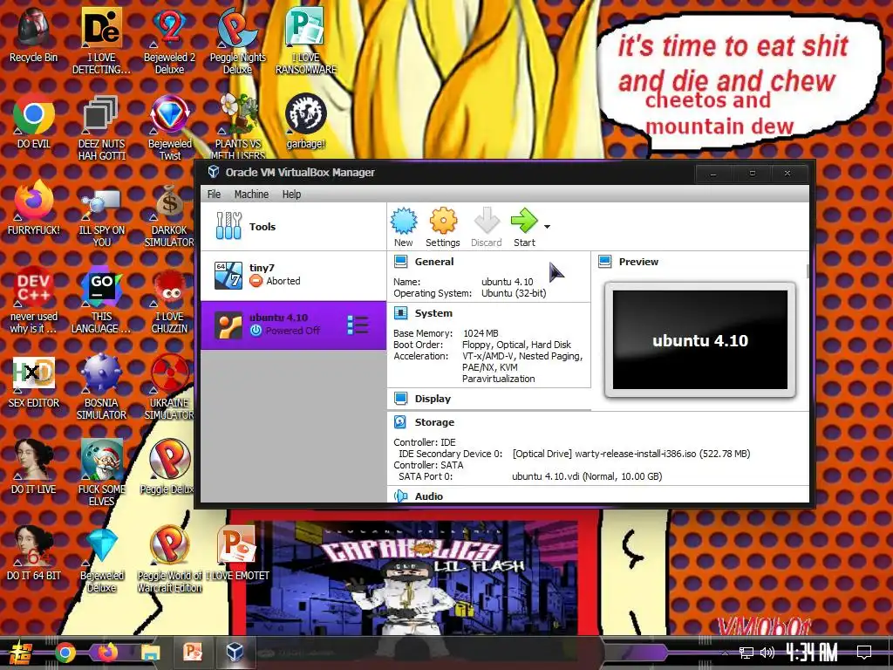
Task: Click the Base Memory 1024 MB value
Action: tap(481, 333)
